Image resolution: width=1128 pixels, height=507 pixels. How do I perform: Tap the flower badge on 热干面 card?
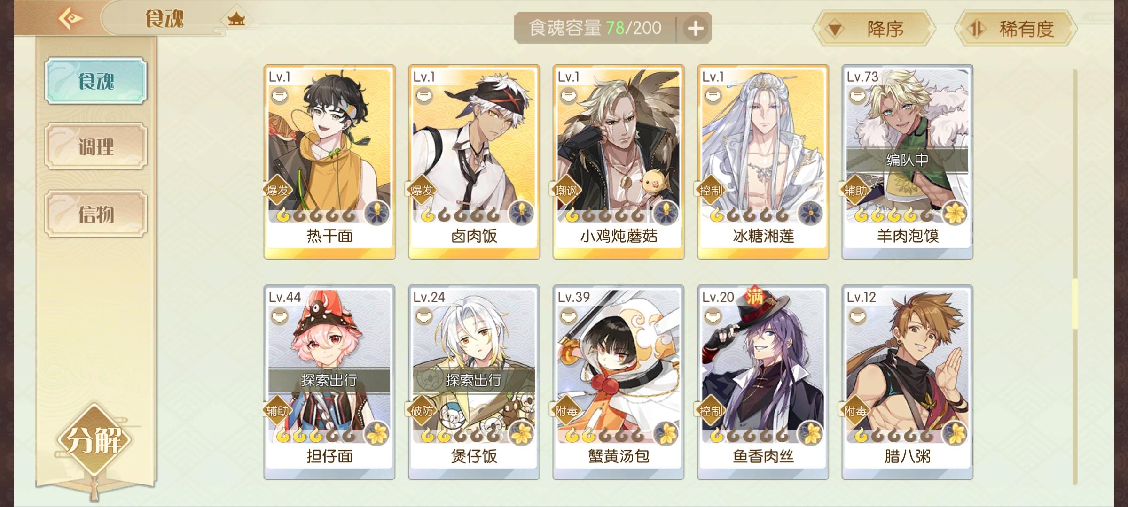click(x=377, y=213)
